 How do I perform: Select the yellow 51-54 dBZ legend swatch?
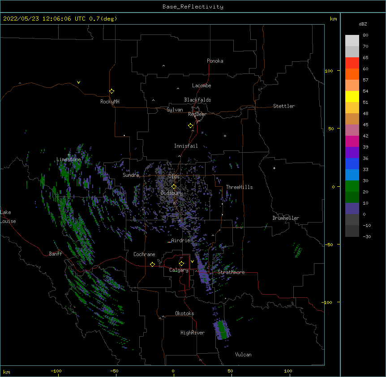(352, 97)
